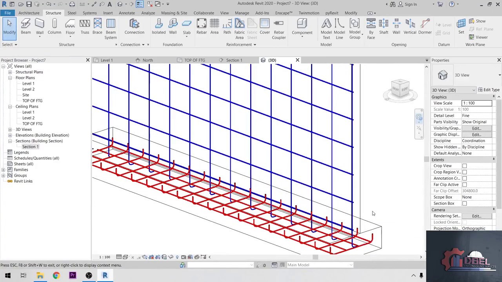The height and width of the screenshot is (282, 502).
Task: Close the Project Browser panel
Action: 87,60
